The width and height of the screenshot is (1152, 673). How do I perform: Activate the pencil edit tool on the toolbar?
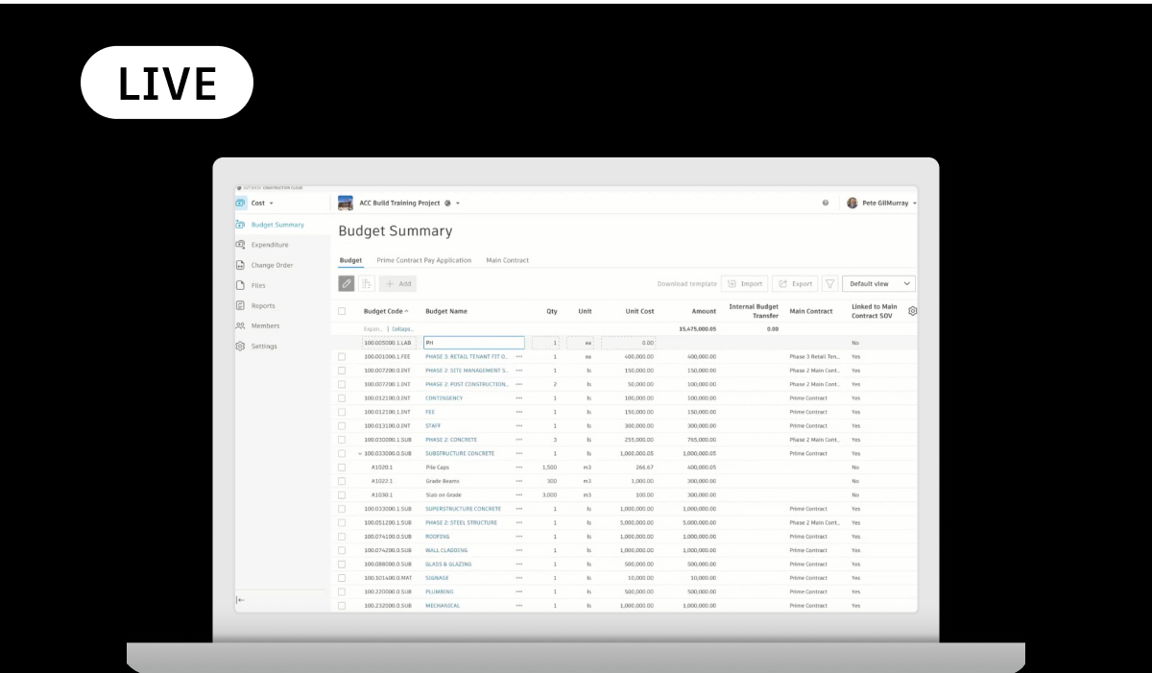coord(347,283)
